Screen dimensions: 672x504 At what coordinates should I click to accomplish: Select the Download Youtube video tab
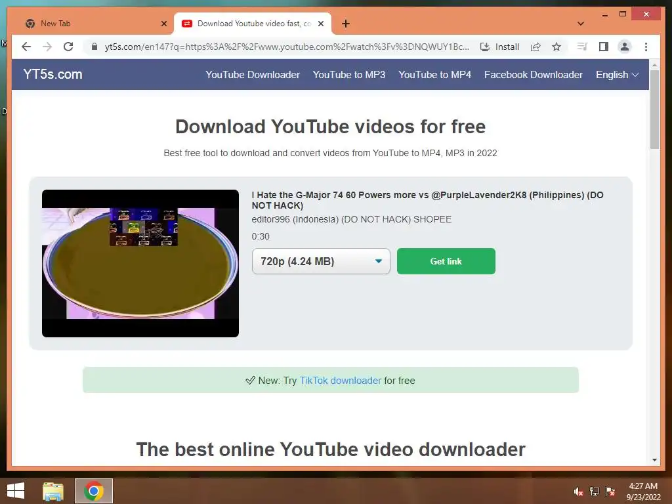coord(253,24)
